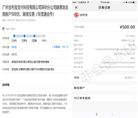Click the complaint detail paragraph text
This screenshot has height=118, width=138.
point(35,104)
